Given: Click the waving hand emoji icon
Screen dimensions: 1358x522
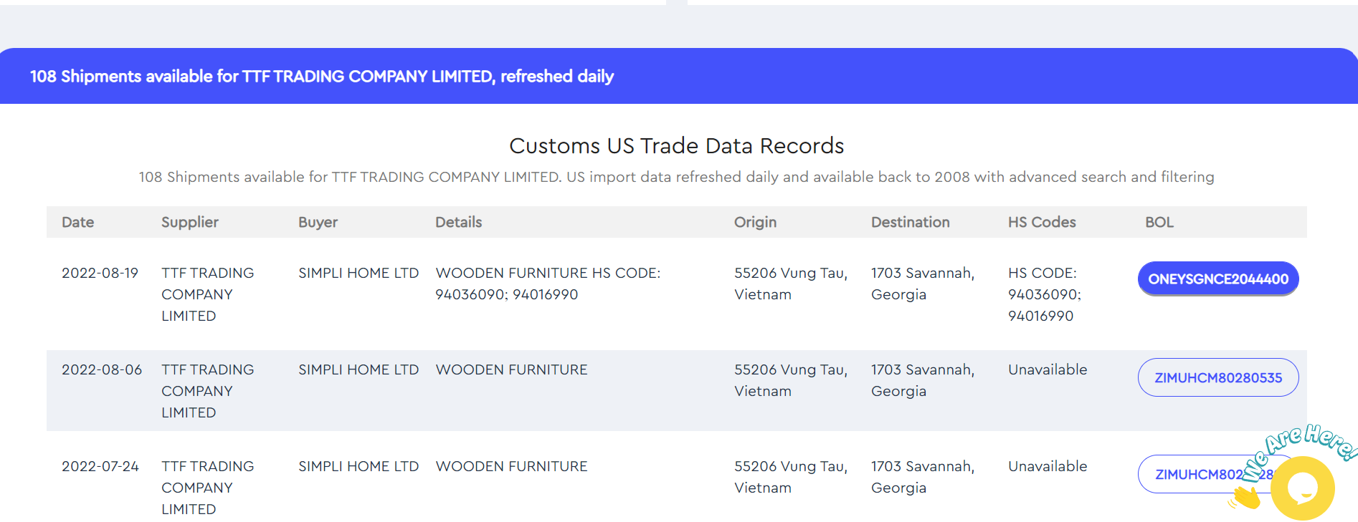Looking at the screenshot, I should pos(1247,498).
